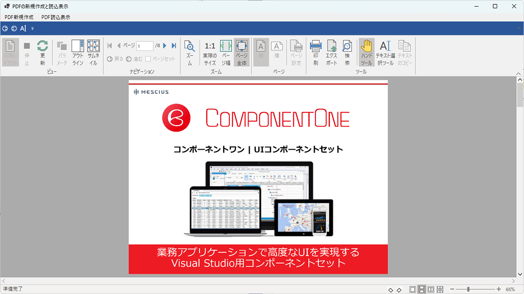The image size is (524, 294).
Task: Click the zoom out minus button
Action: 452,289
